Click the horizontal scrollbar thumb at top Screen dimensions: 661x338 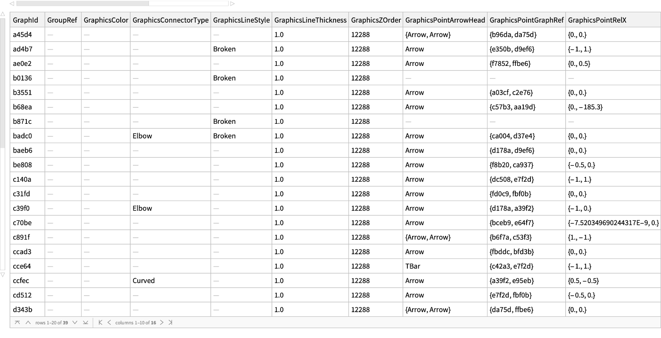click(x=83, y=3)
